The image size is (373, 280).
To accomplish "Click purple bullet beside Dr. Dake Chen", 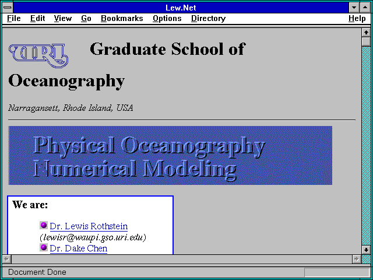I will (x=44, y=247).
